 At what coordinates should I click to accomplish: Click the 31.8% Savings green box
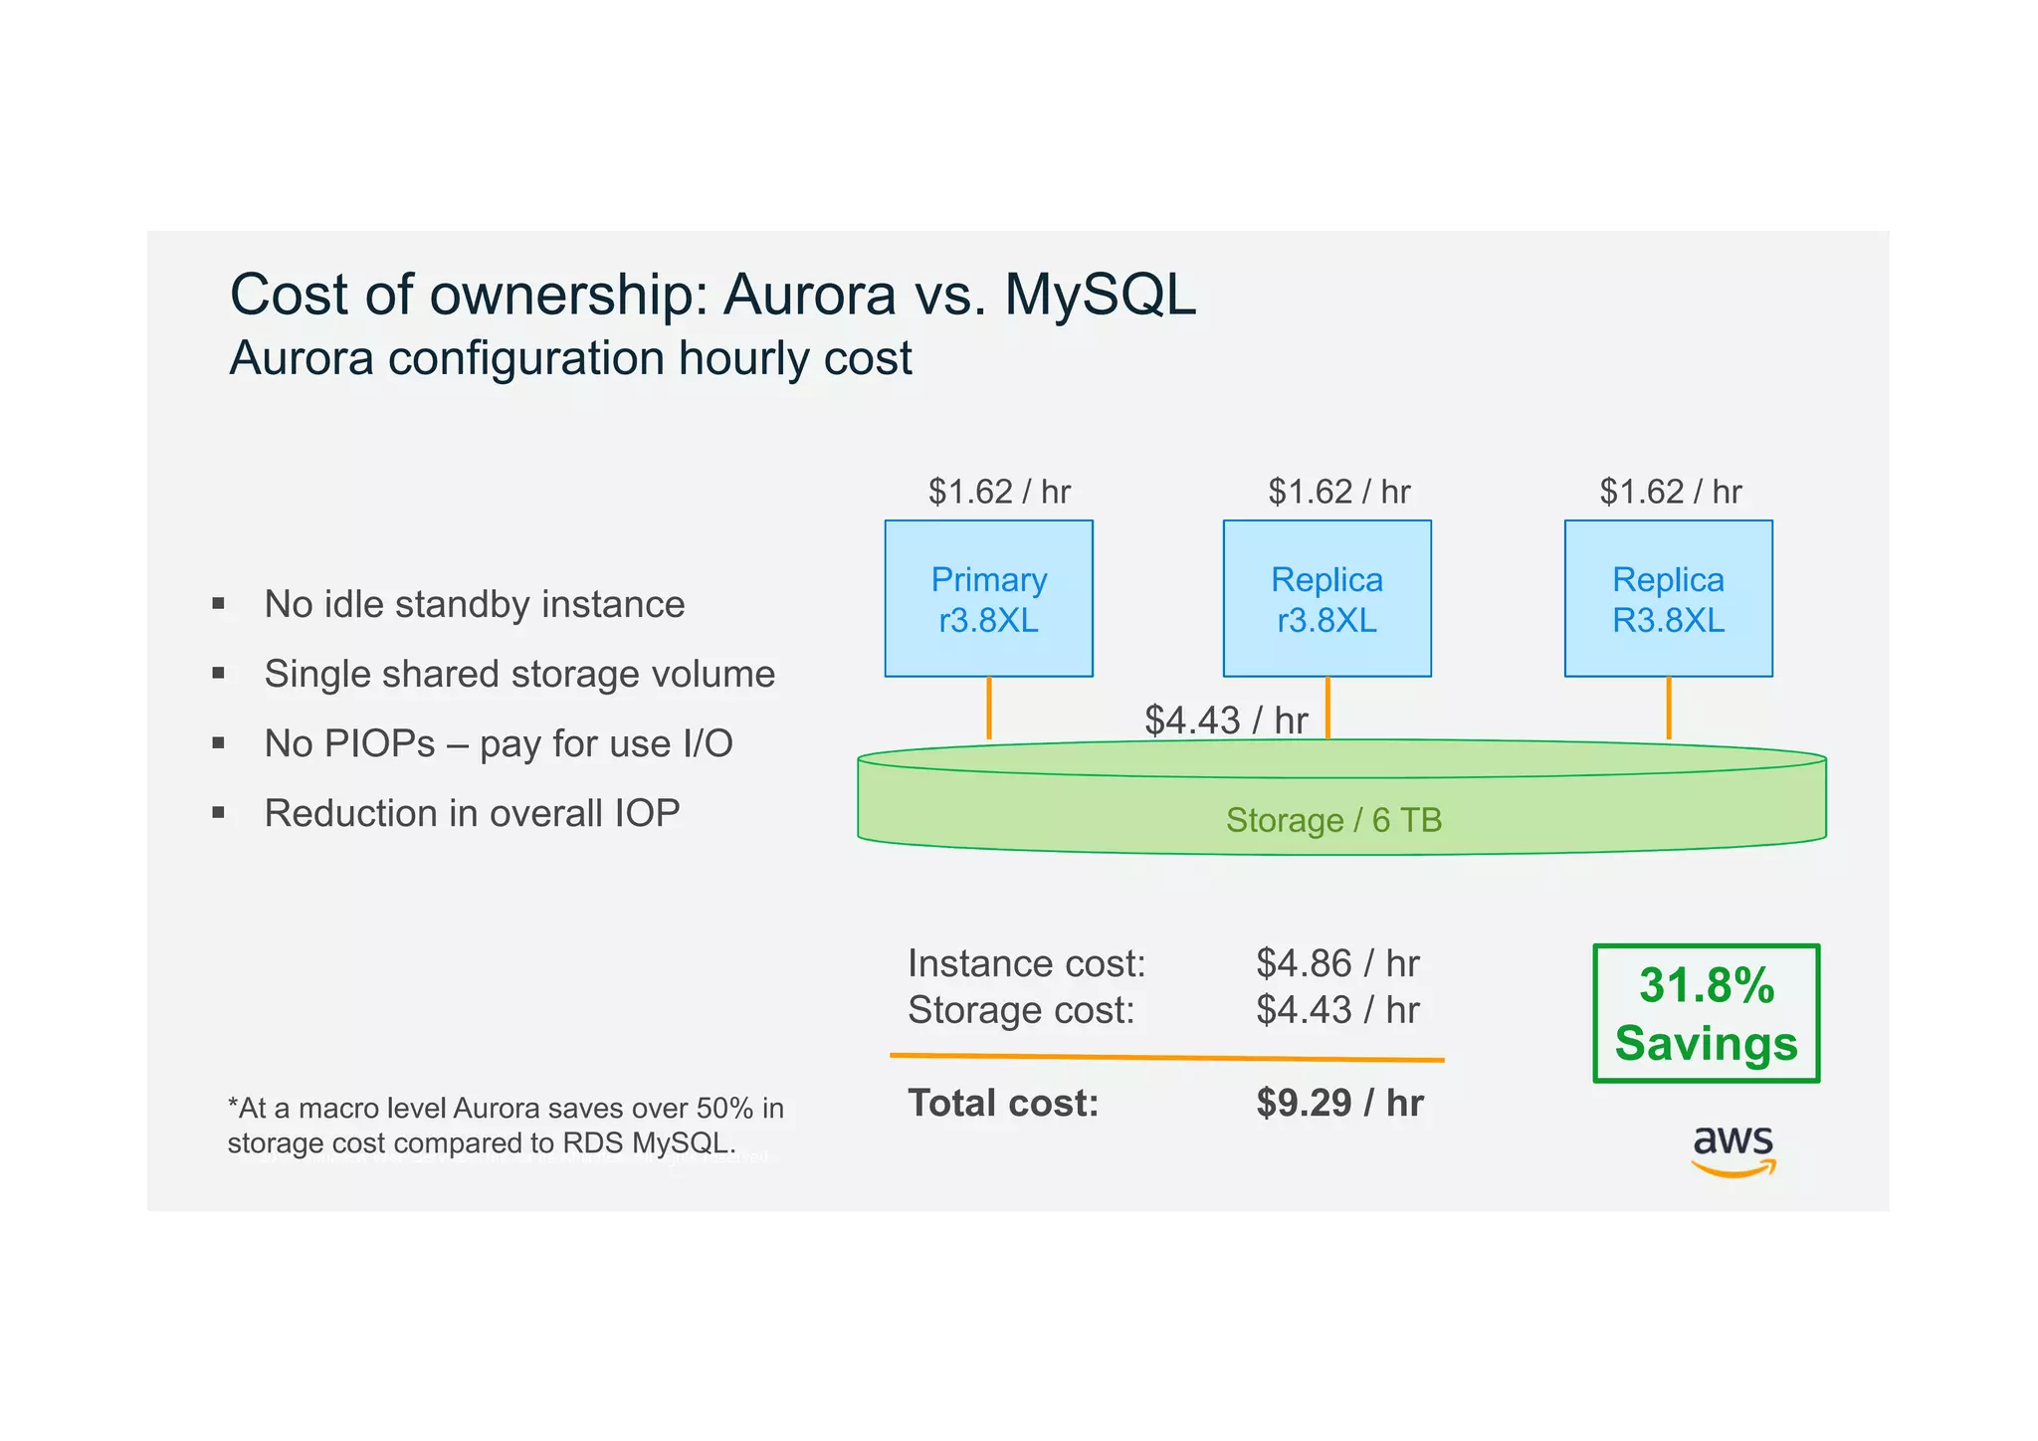[x=1706, y=1013]
